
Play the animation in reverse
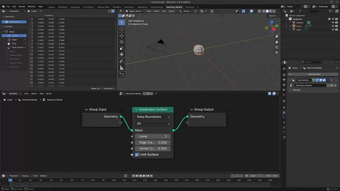point(140,176)
